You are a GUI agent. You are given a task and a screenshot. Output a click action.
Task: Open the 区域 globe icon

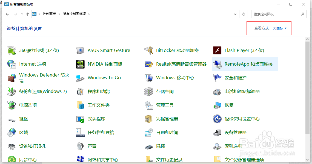tap(12, 133)
